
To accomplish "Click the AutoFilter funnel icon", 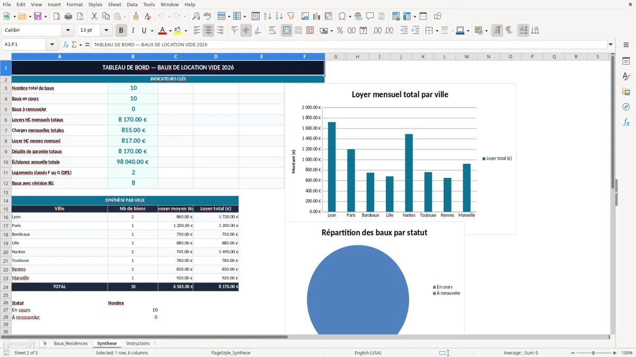I will 291,16.
